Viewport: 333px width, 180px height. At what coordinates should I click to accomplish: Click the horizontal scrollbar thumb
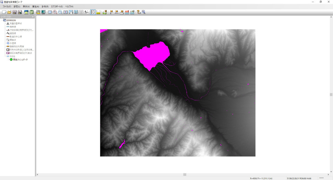tap(185, 174)
